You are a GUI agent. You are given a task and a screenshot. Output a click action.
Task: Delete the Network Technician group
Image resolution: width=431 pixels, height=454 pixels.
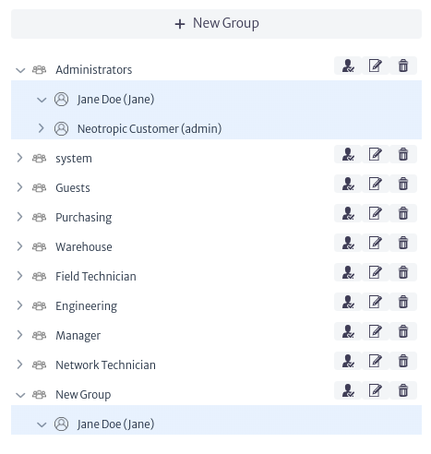point(403,361)
